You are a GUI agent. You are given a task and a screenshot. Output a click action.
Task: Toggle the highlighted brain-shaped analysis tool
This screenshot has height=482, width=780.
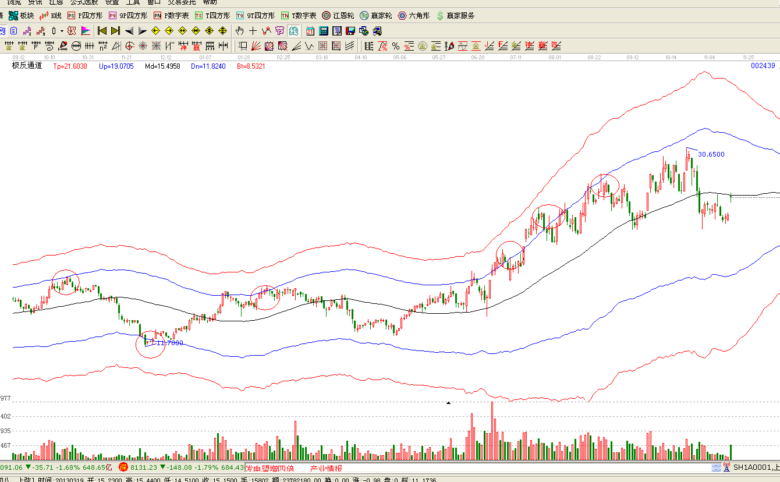pos(293,31)
